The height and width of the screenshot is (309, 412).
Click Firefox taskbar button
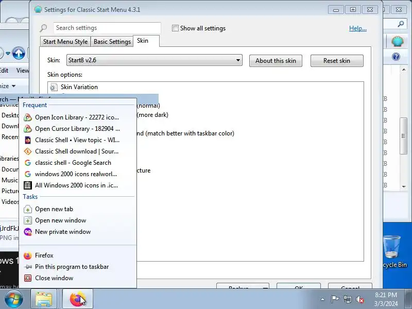click(78, 299)
